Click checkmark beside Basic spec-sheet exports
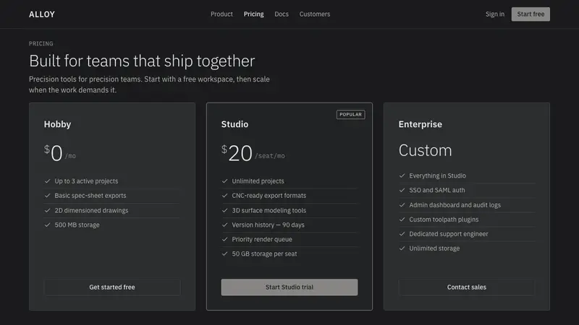 click(x=47, y=196)
